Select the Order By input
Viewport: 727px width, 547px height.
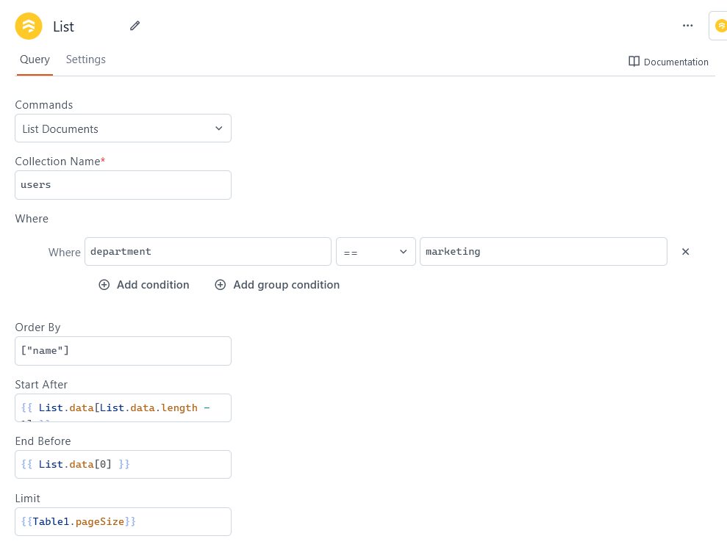pos(123,350)
